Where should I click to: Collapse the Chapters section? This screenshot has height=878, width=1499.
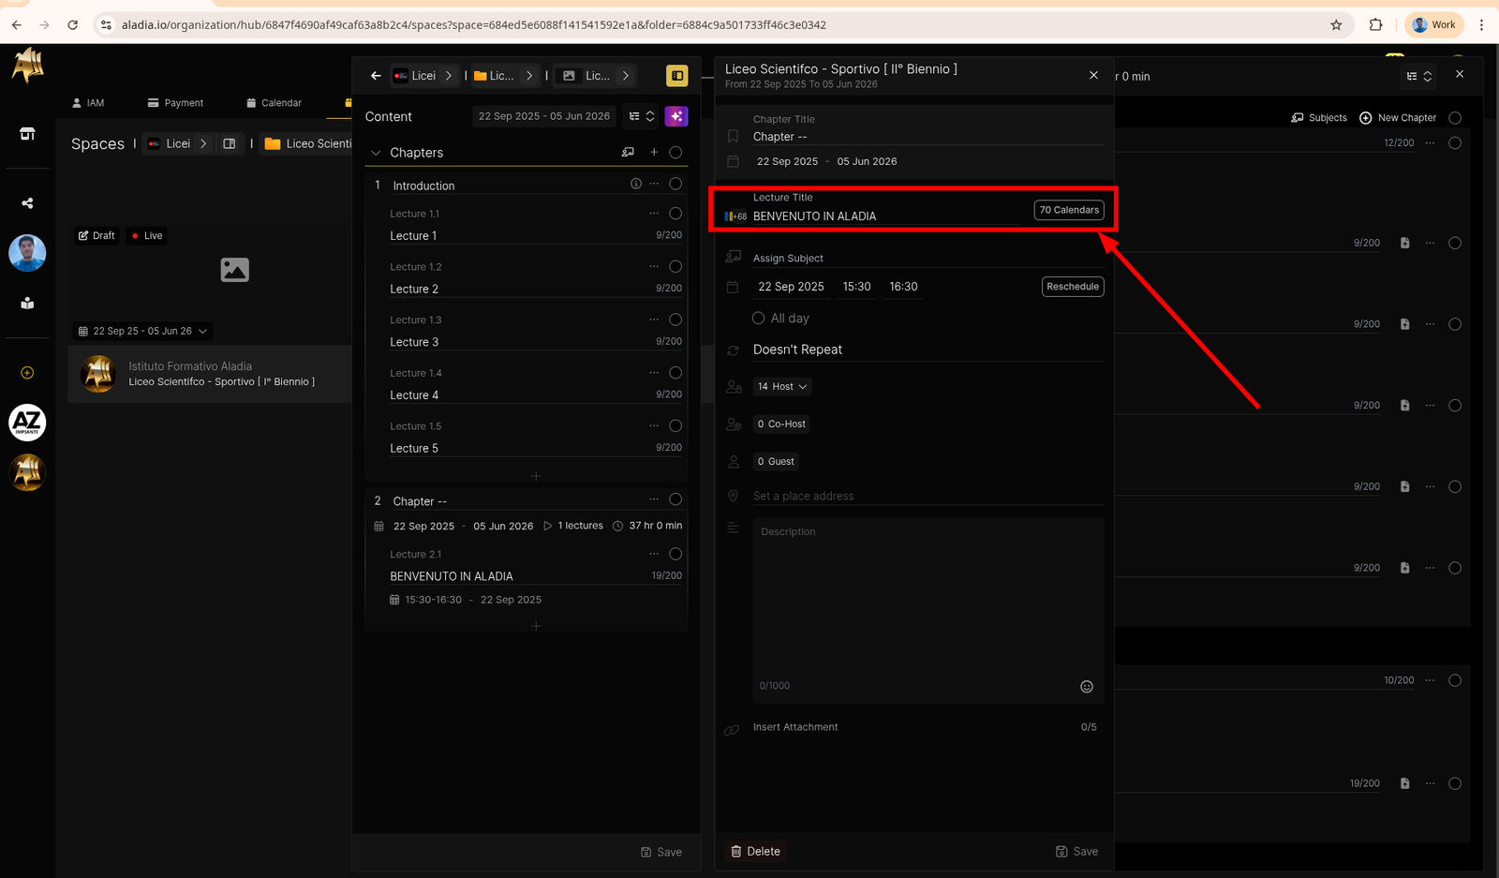(376, 153)
